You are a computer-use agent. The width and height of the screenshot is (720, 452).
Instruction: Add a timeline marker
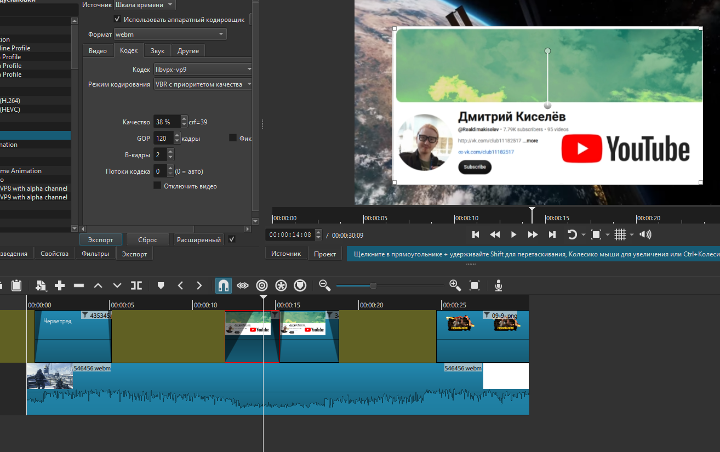[161, 285]
